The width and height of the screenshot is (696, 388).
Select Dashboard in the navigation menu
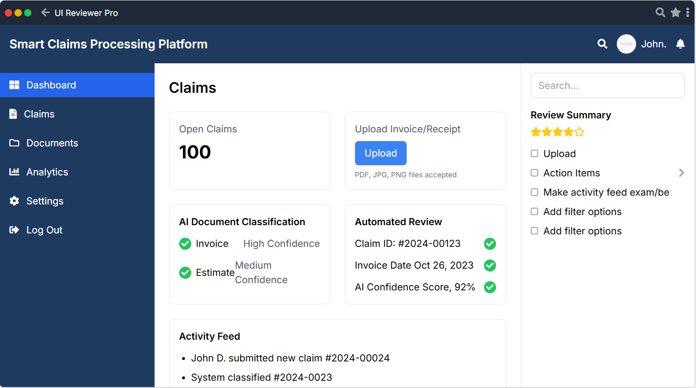coord(51,85)
